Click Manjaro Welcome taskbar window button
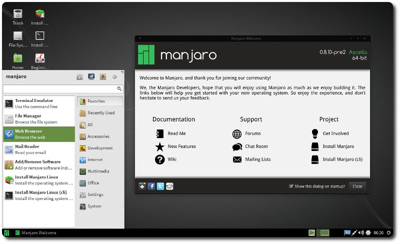This screenshot has height=244, width=400. (x=35, y=233)
